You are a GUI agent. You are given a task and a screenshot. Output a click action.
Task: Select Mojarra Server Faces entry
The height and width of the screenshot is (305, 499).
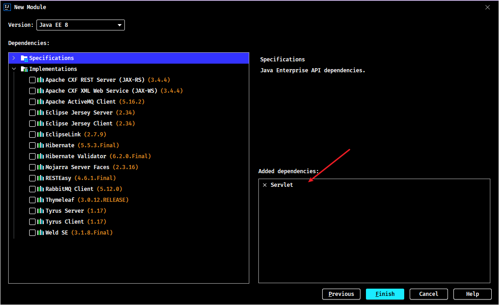[92, 167]
